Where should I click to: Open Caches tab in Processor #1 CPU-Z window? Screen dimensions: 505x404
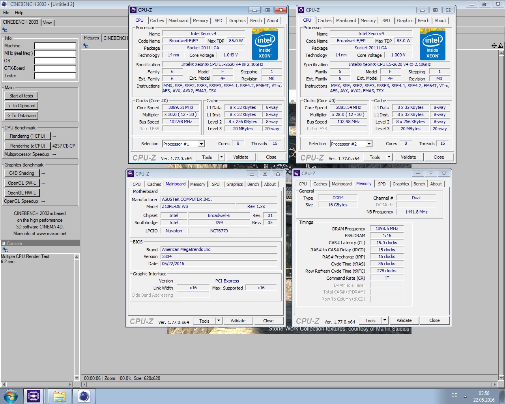coord(157,21)
